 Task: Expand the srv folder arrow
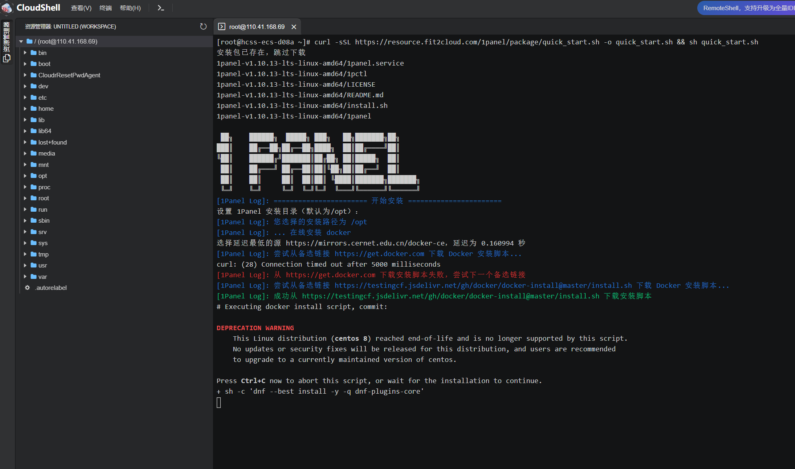[x=25, y=232]
